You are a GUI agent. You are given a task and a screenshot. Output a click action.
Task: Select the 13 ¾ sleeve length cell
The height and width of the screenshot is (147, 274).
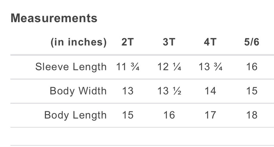tap(210, 67)
